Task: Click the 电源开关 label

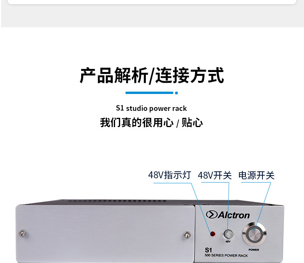Action: pos(256,176)
